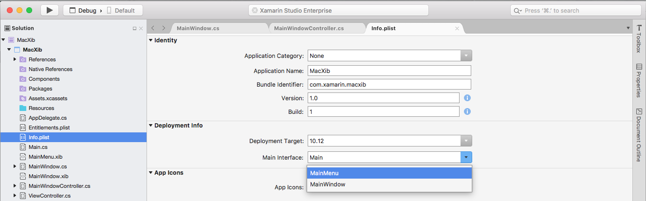This screenshot has width=646, height=201.
Task: Click the Build info icon
Action: [x=467, y=111]
